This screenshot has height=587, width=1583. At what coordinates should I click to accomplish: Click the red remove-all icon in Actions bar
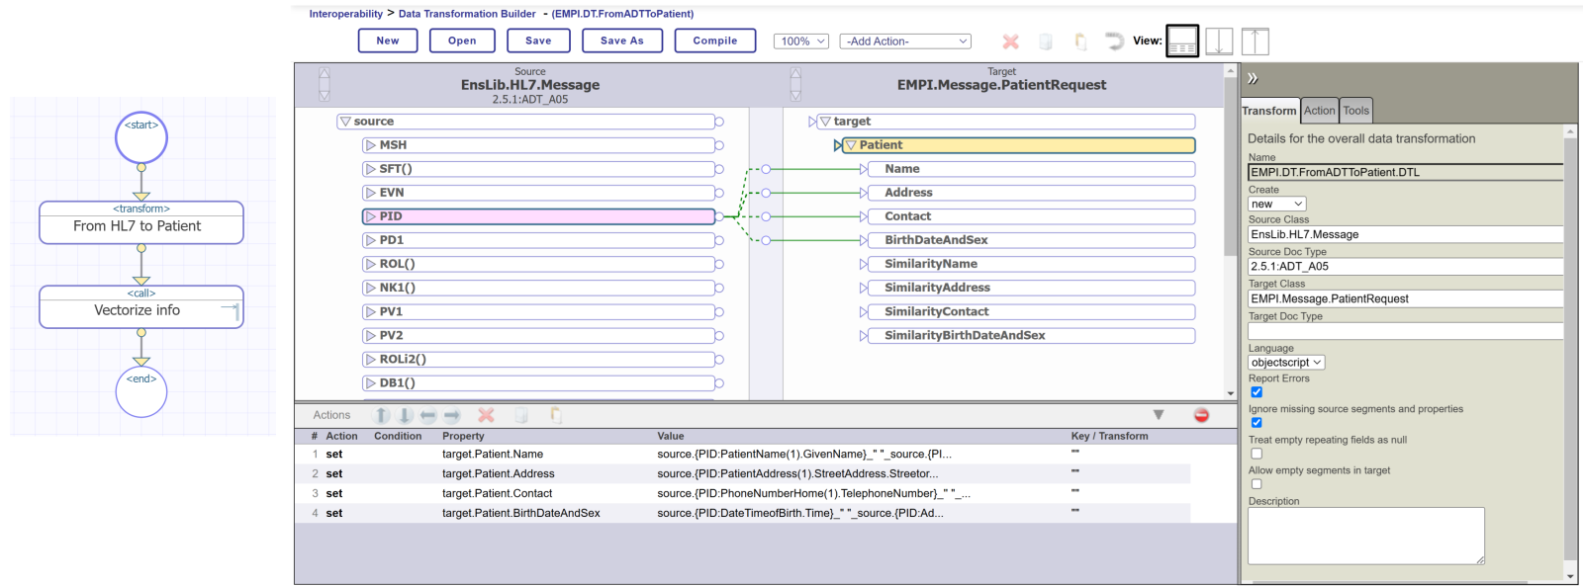pyautogui.click(x=1201, y=415)
